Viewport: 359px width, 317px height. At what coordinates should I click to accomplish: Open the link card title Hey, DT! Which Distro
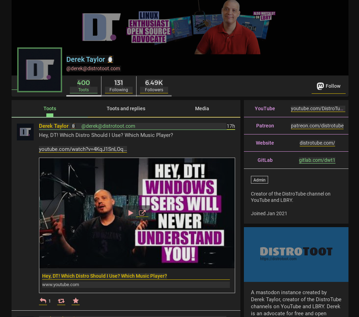point(105,276)
